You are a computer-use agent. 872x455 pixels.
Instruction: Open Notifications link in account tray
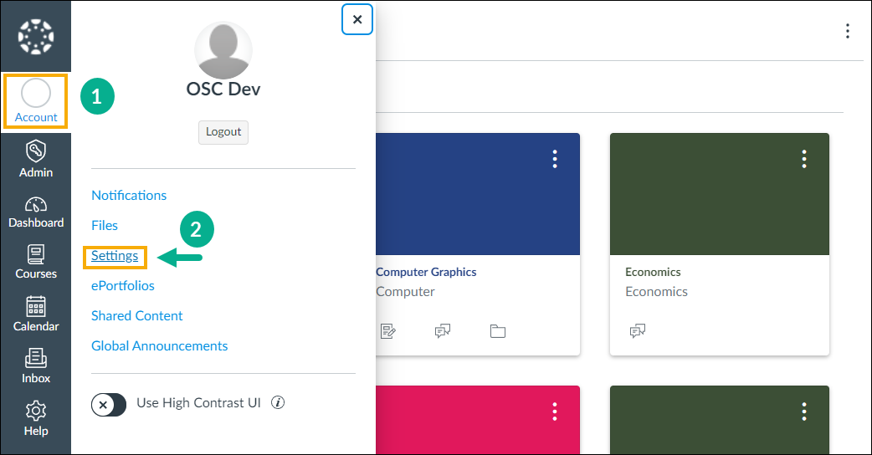tap(129, 195)
